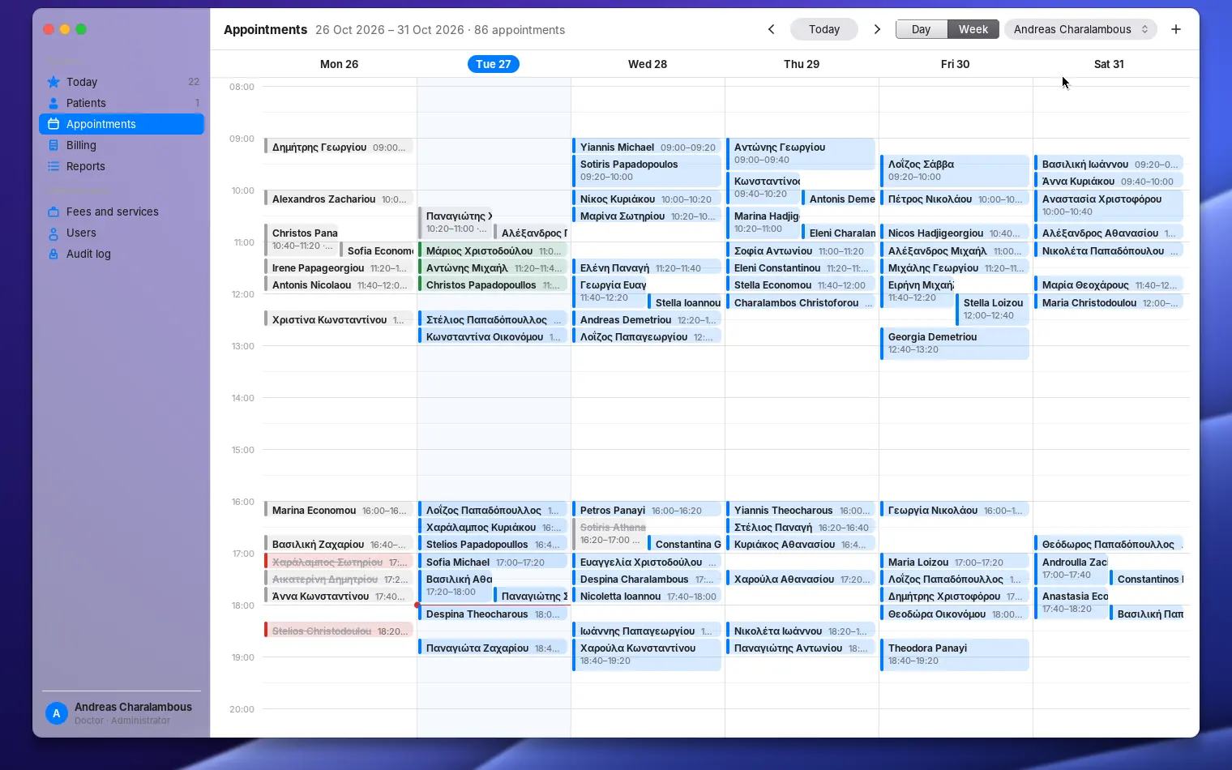
Task: Switch calendar to Week view
Action: [x=973, y=29]
